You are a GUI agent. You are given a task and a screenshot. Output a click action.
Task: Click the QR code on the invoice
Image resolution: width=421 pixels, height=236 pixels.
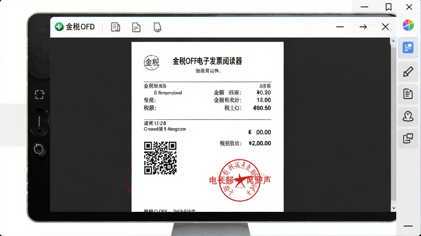[160, 158]
